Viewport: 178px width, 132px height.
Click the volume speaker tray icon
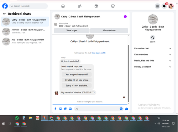click(159, 123)
